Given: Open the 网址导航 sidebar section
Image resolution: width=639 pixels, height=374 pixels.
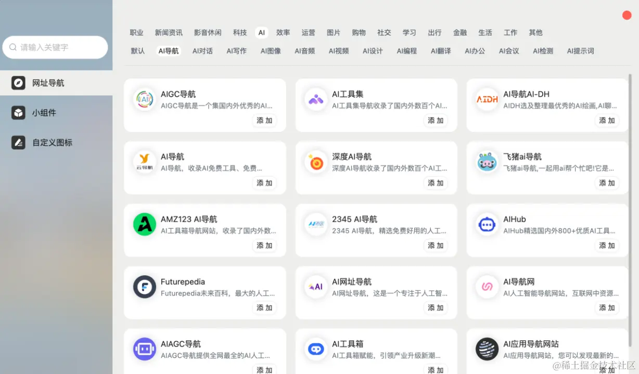Looking at the screenshot, I should point(56,83).
